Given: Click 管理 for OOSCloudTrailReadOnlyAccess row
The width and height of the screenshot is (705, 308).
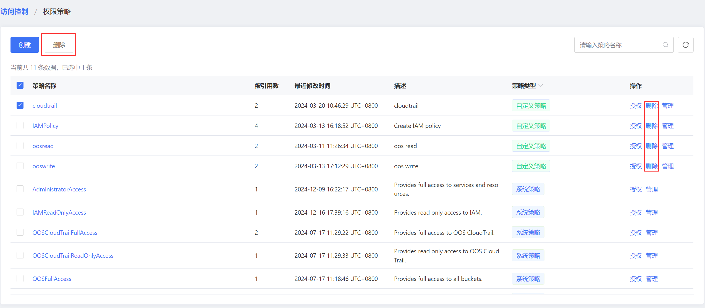Looking at the screenshot, I should [x=652, y=256].
